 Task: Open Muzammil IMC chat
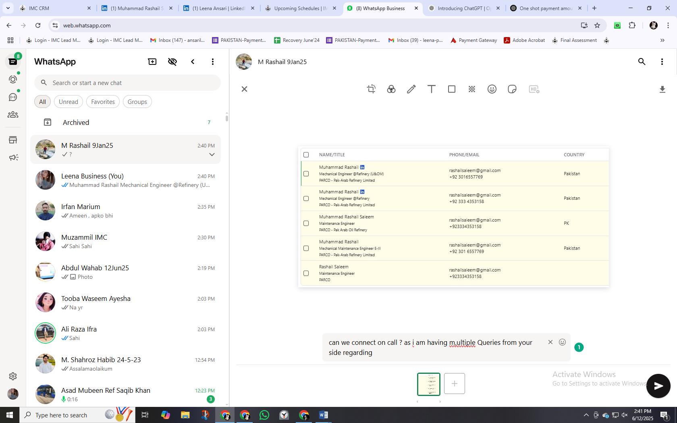pos(125,241)
